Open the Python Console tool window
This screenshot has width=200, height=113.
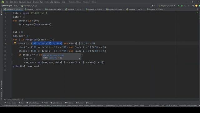pyautogui.click(x=56, y=103)
